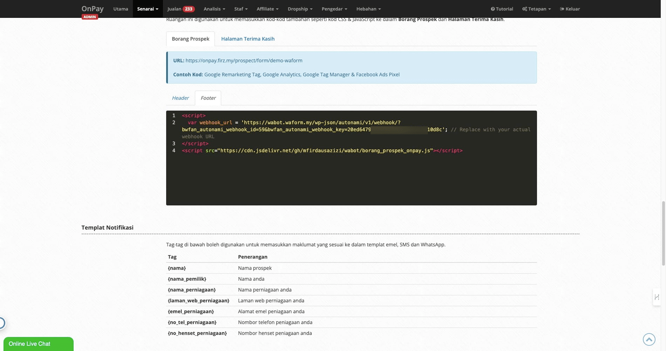Open the Tutorial help link
This screenshot has width=666, height=351.
click(x=502, y=9)
